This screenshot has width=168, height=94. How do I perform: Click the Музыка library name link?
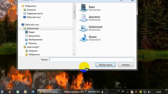pyautogui.click(x=93, y=37)
